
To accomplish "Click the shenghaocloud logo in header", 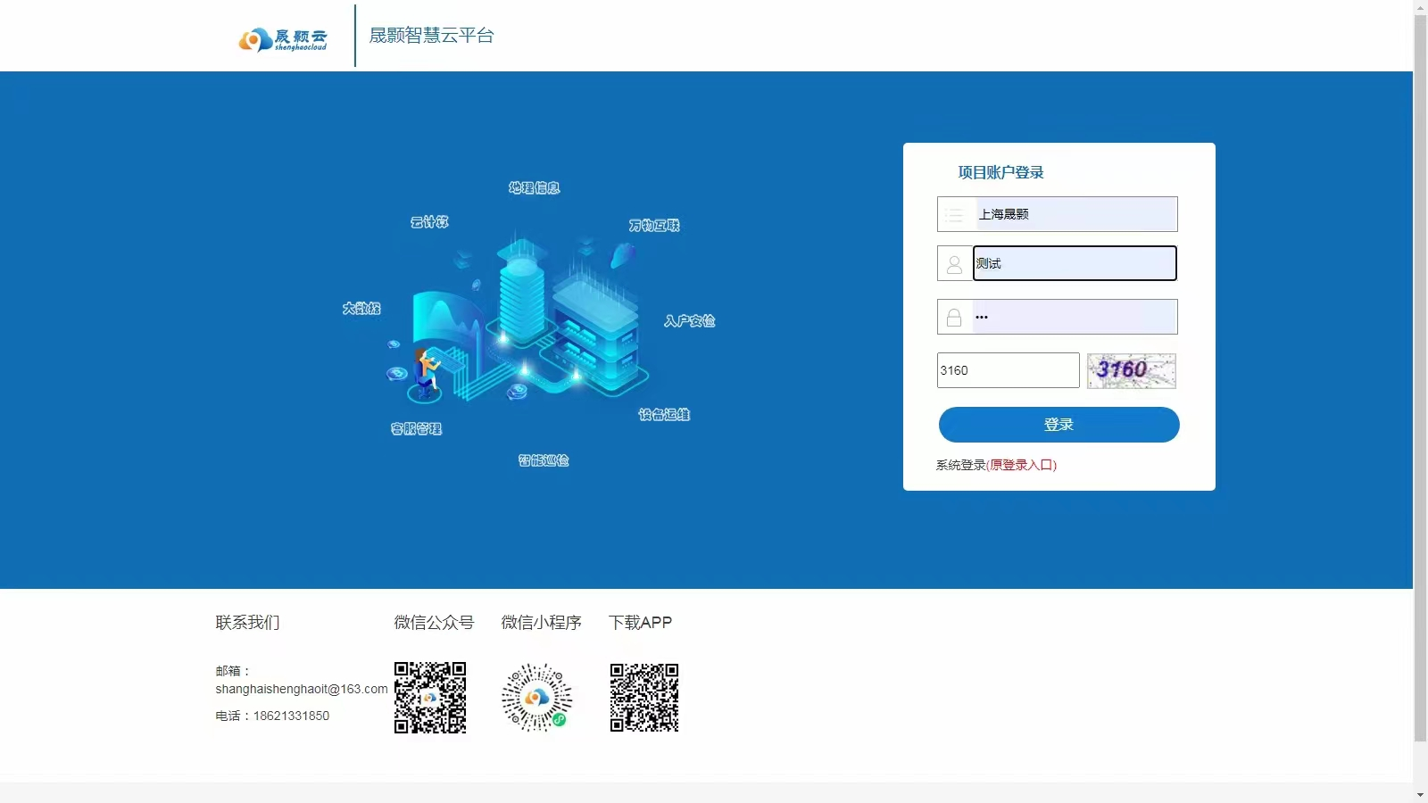I will point(283,39).
